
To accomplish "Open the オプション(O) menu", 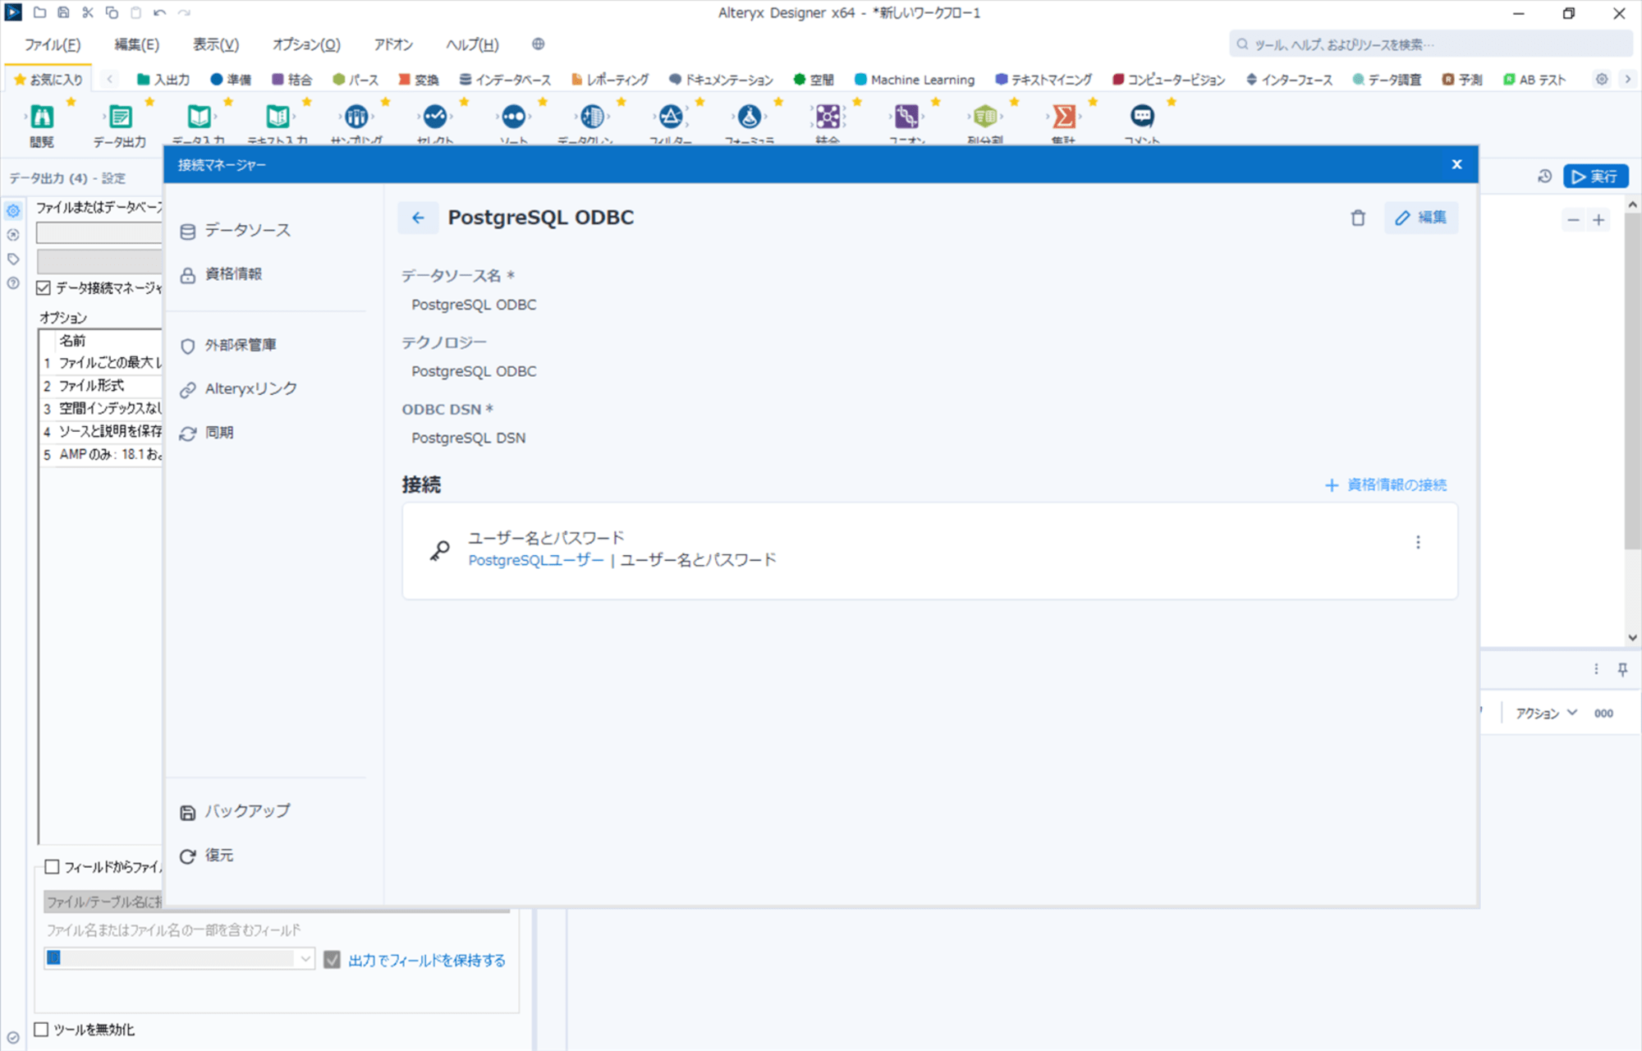I will pos(306,44).
